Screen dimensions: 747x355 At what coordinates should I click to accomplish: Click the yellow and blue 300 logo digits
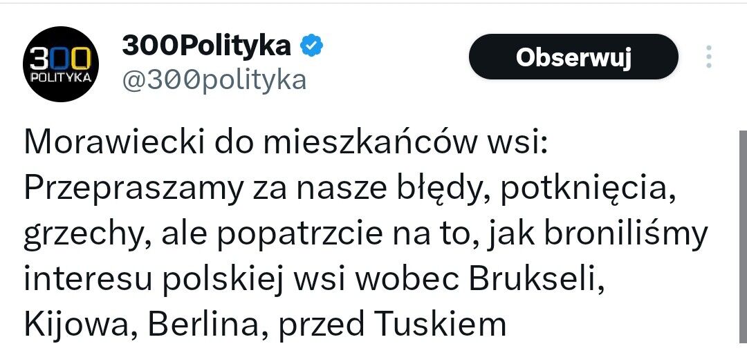(x=60, y=60)
